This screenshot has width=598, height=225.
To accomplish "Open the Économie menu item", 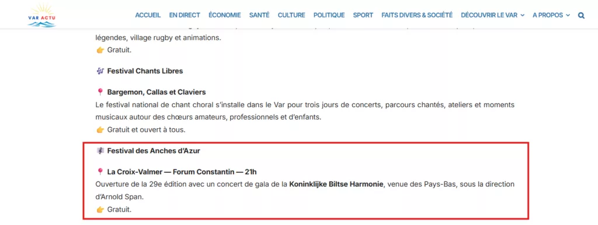I will click(x=225, y=15).
